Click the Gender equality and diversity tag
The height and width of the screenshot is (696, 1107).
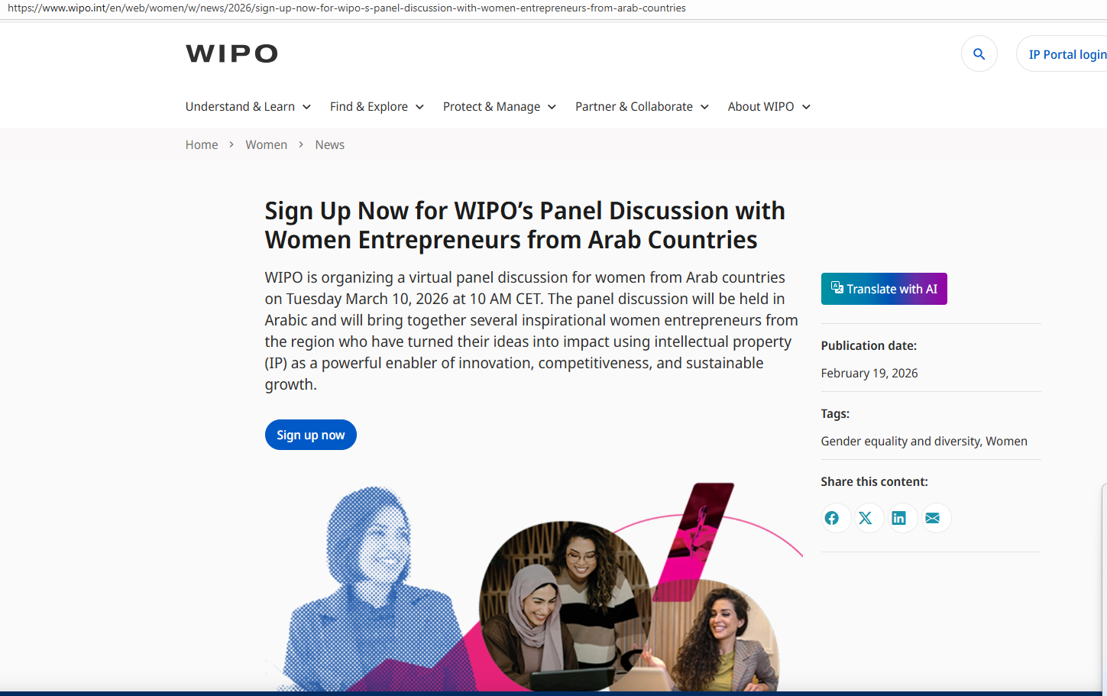901,441
